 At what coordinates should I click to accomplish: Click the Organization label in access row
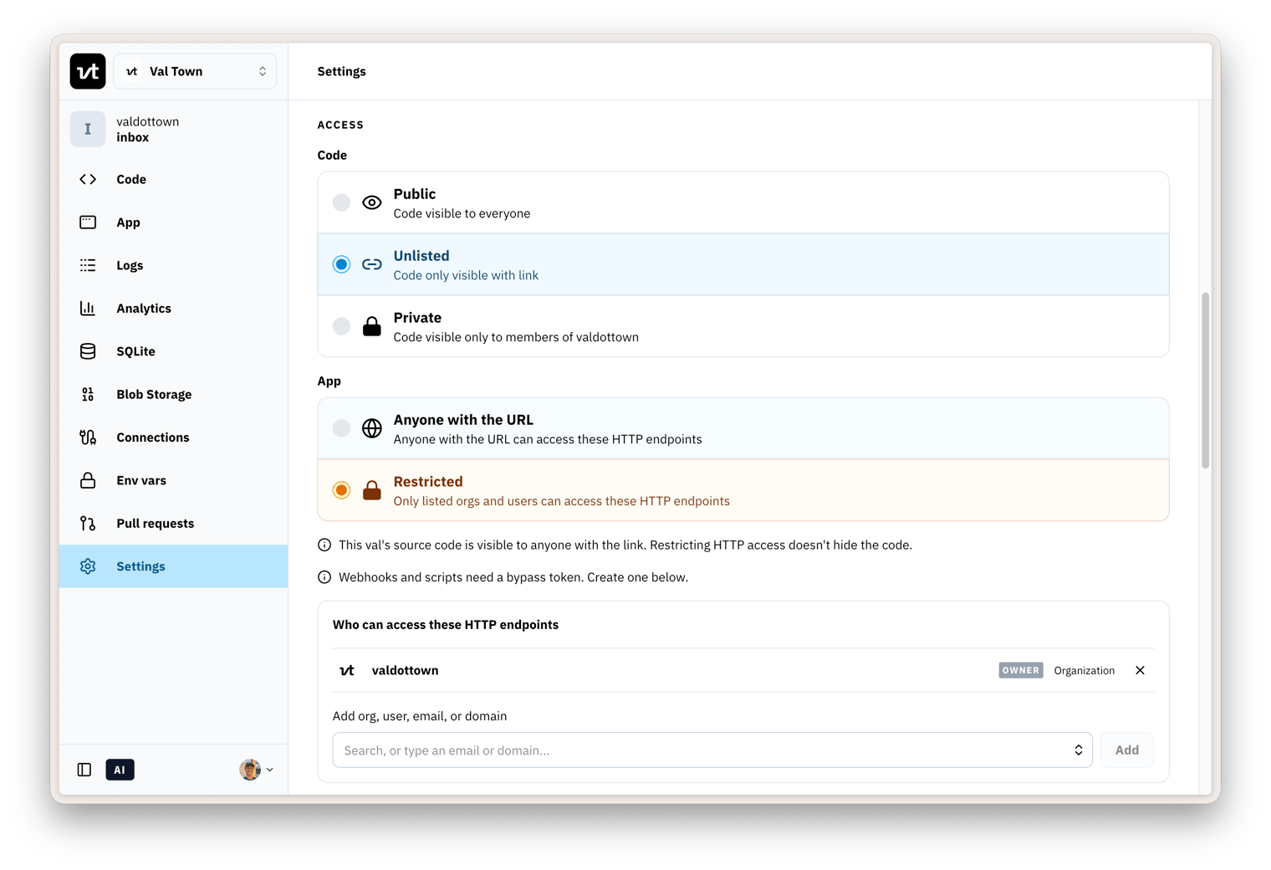[x=1084, y=671]
